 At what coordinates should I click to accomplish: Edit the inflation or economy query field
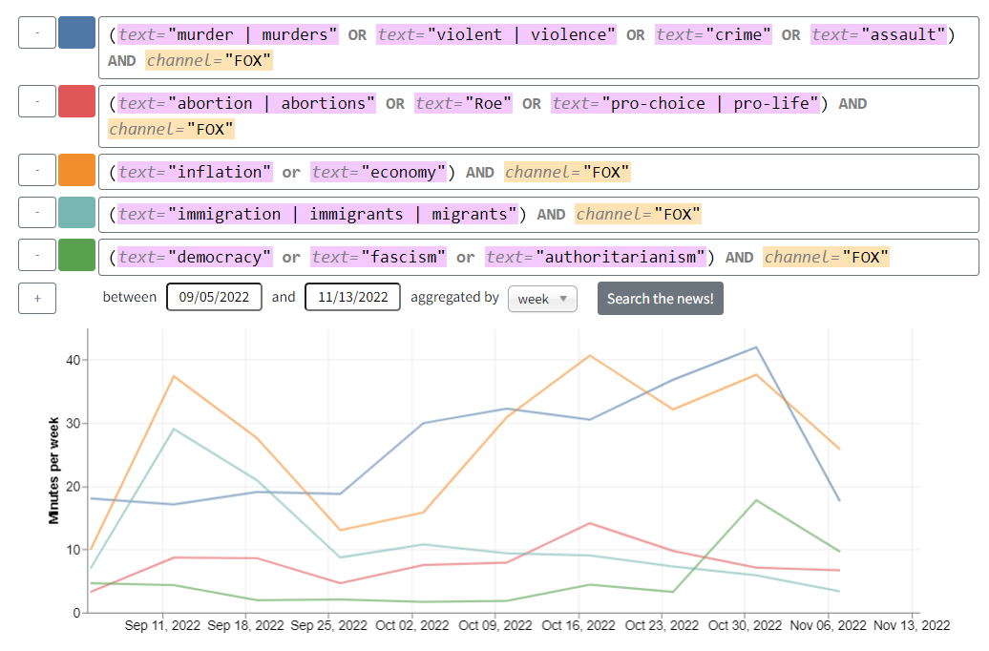[x=538, y=172]
